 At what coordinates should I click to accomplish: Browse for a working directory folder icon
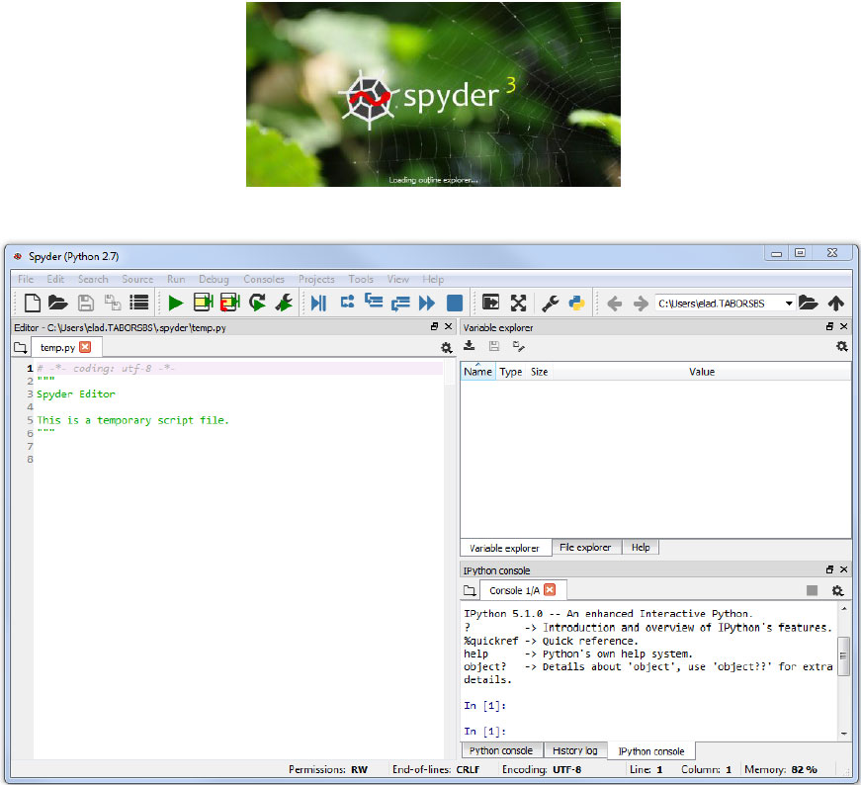point(809,303)
